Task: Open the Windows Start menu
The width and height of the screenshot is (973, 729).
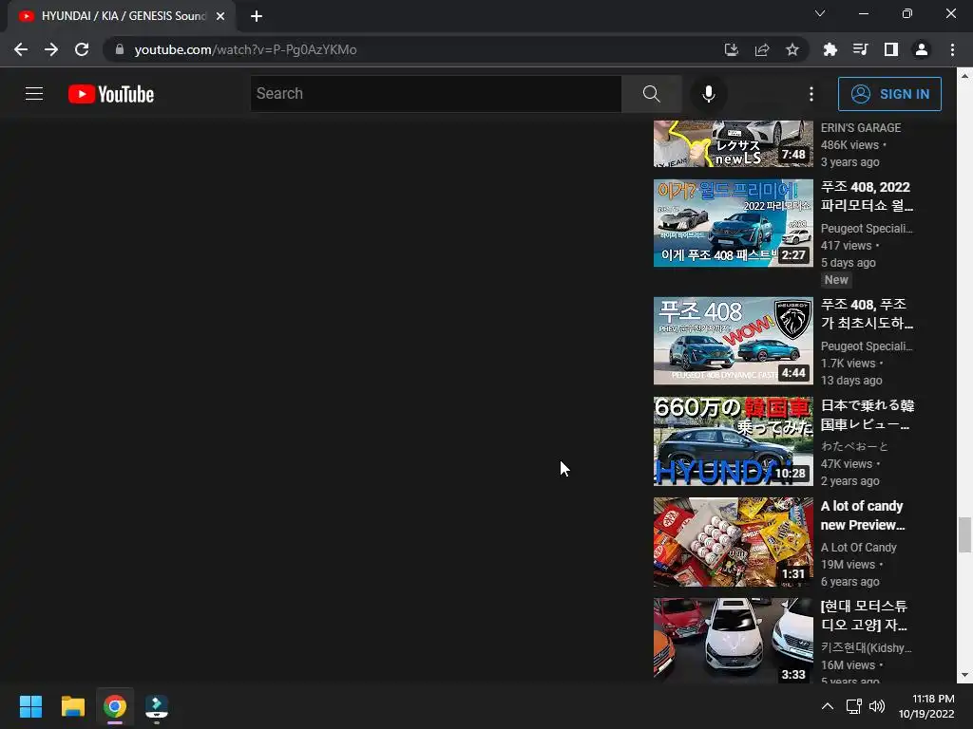Action: pyautogui.click(x=30, y=706)
